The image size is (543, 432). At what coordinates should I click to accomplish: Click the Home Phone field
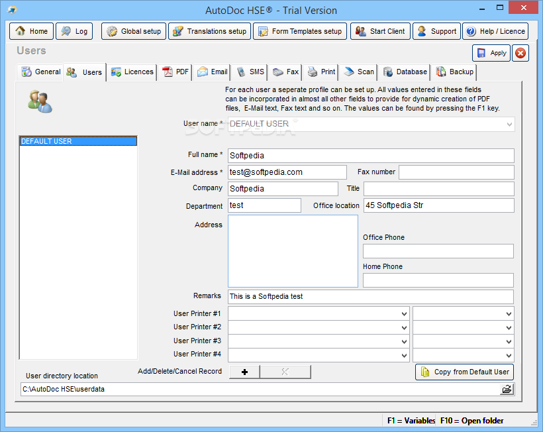438,280
